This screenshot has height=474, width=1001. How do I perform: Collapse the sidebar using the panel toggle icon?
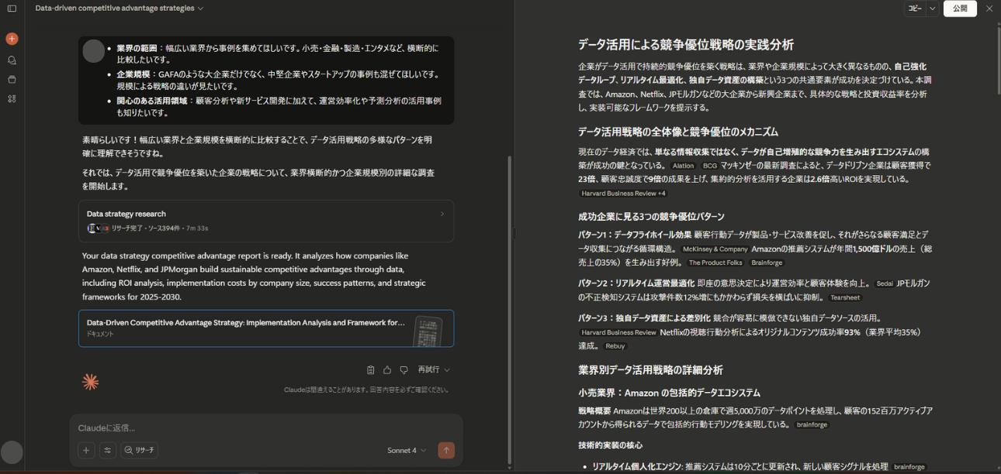pos(10,9)
